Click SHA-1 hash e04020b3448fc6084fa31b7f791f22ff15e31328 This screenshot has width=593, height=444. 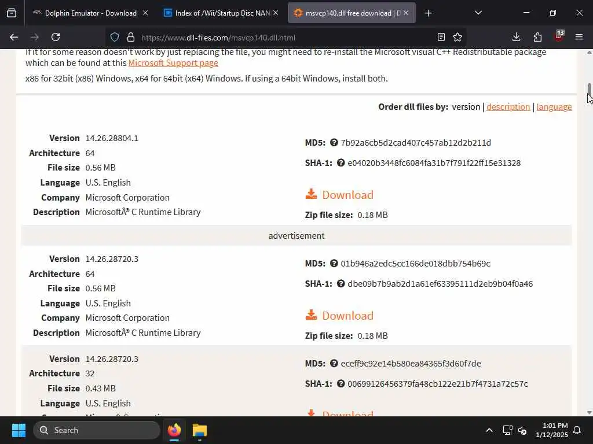(434, 163)
